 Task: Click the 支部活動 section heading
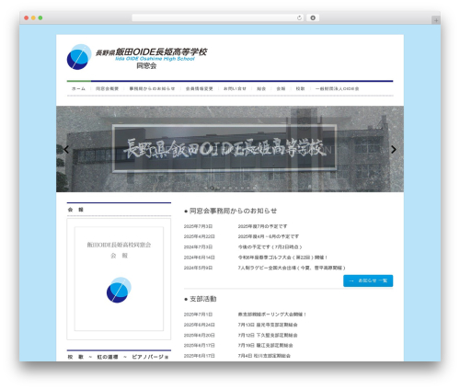tap(203, 299)
